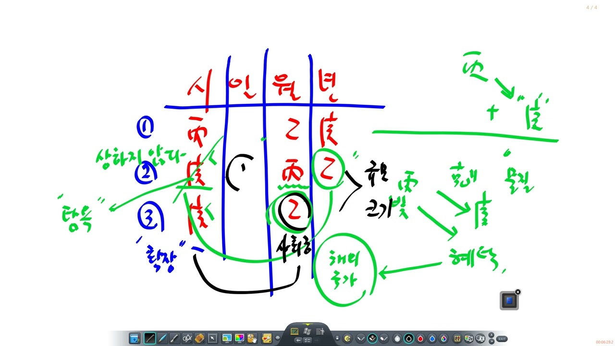Toggle the toolbar lock icon

337,338
